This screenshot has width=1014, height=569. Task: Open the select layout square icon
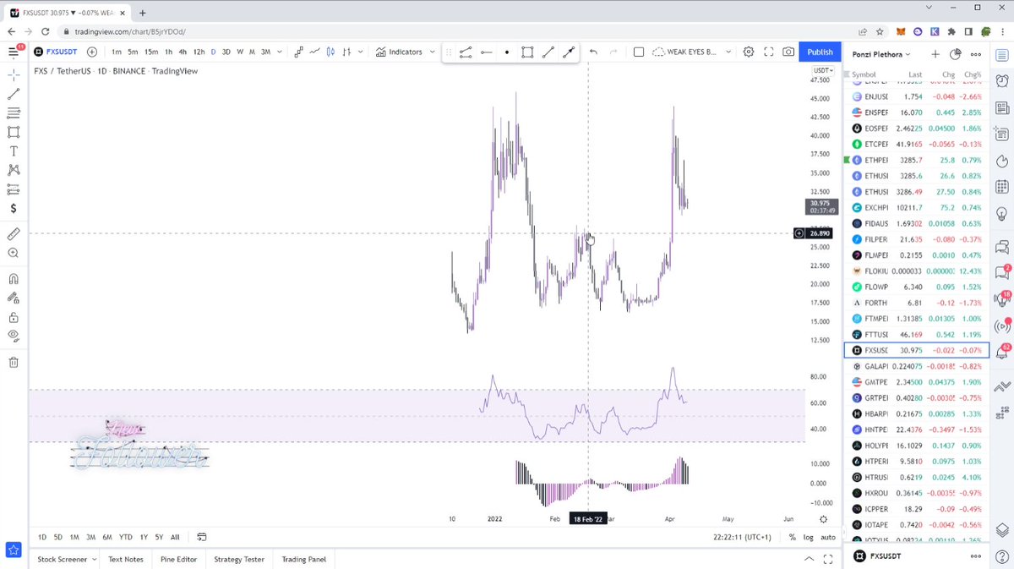pyautogui.click(x=639, y=52)
